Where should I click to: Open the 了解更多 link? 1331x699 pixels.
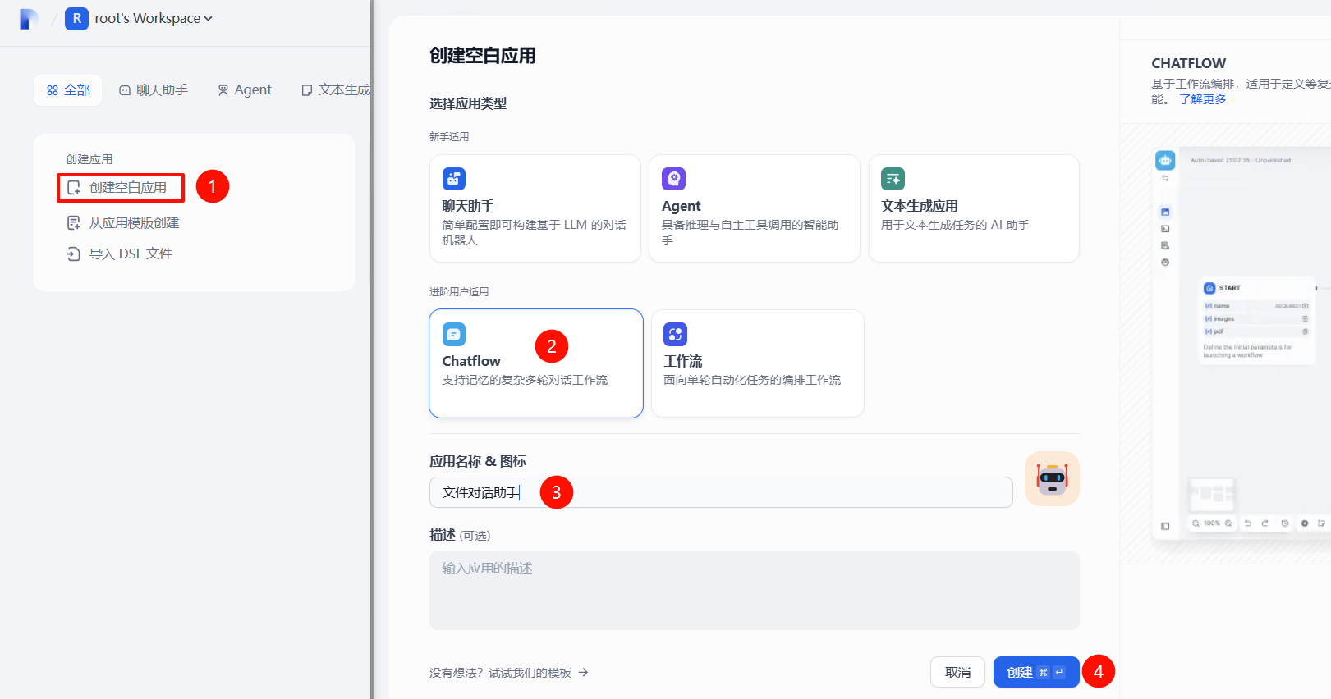point(1203,99)
